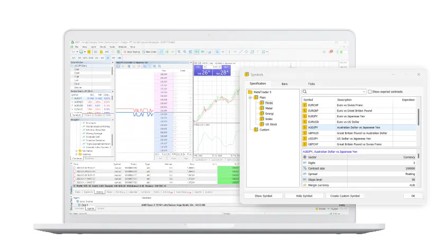Viewport: 435px width, 250px height.
Task: Click the symbol list vertical scrollbar
Action: click(x=419, y=117)
